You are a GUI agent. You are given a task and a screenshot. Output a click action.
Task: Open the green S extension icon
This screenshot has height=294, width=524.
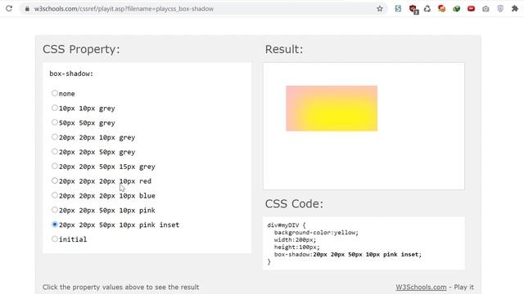(x=398, y=9)
